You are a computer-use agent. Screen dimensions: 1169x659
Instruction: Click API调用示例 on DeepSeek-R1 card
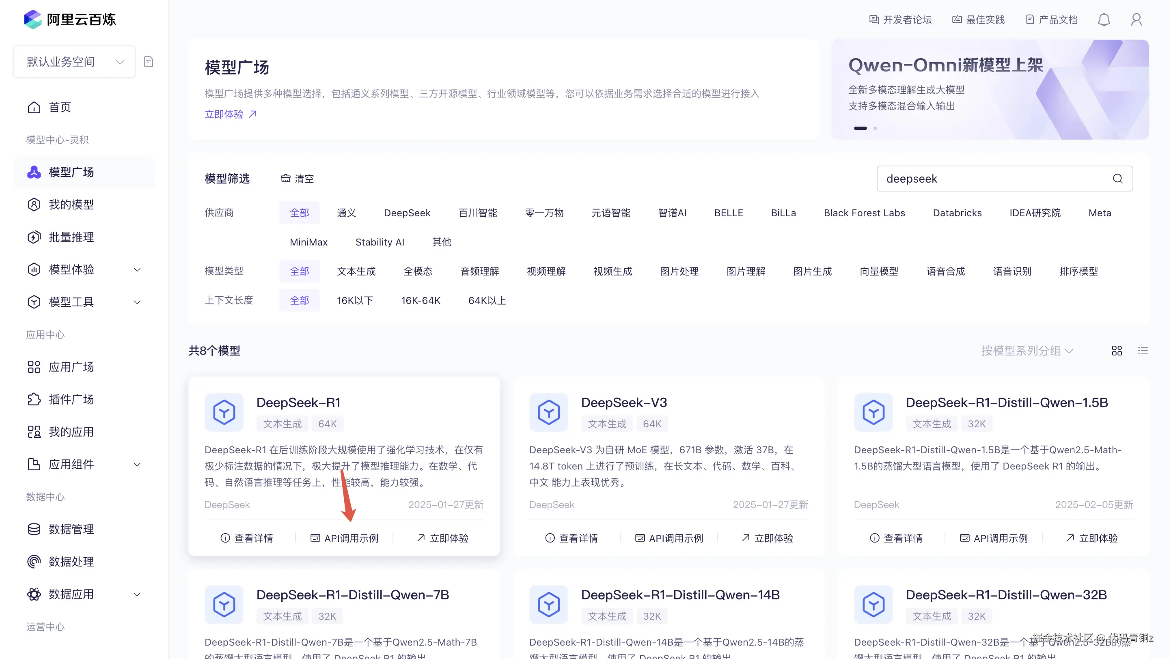(x=345, y=538)
